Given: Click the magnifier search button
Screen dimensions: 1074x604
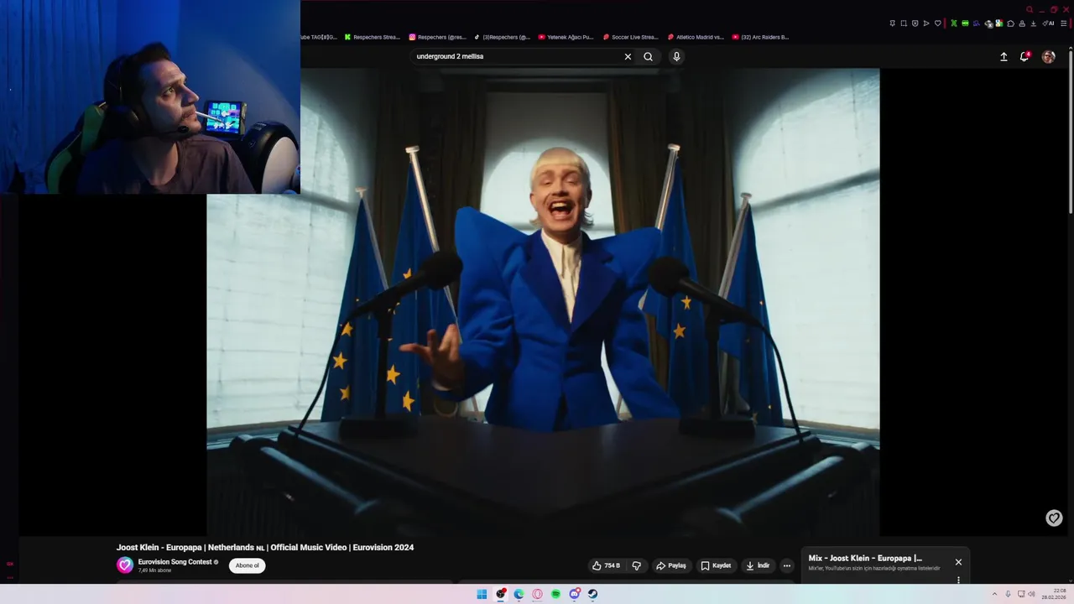Looking at the screenshot, I should [x=648, y=56].
